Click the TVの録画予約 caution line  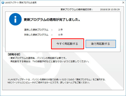click(x=50, y=61)
